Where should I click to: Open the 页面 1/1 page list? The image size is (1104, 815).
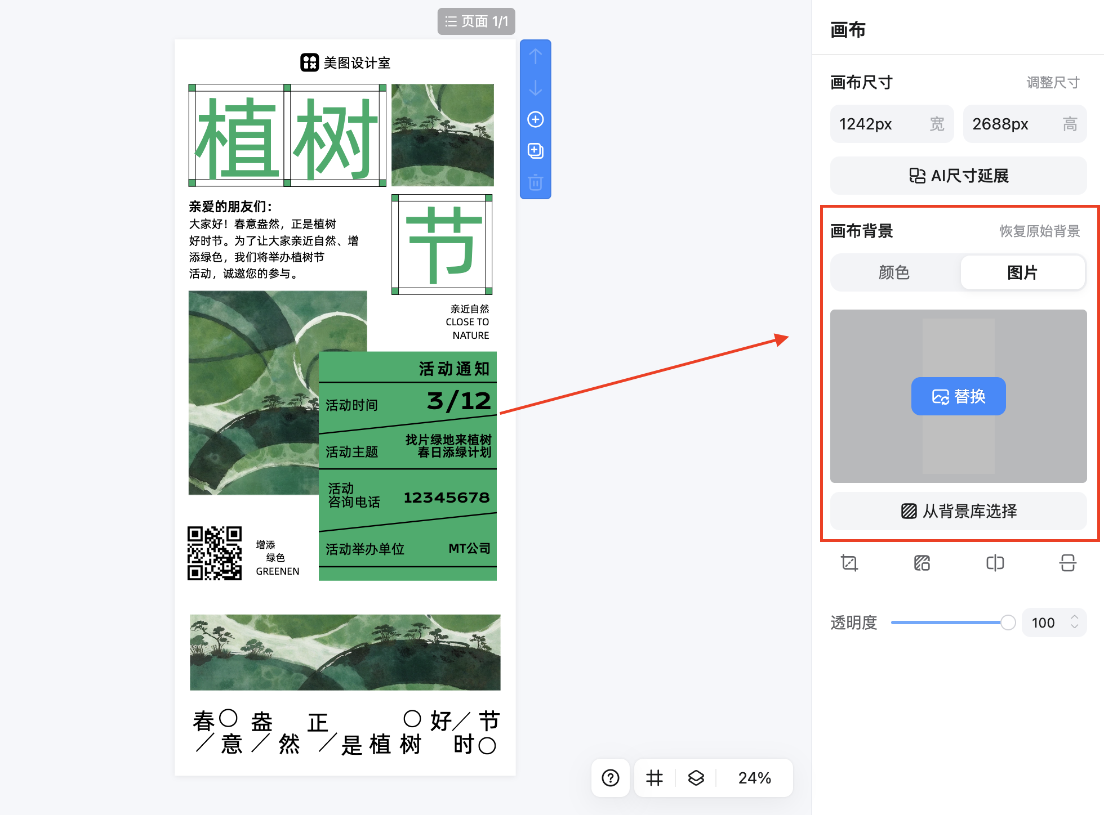pyautogui.click(x=477, y=21)
